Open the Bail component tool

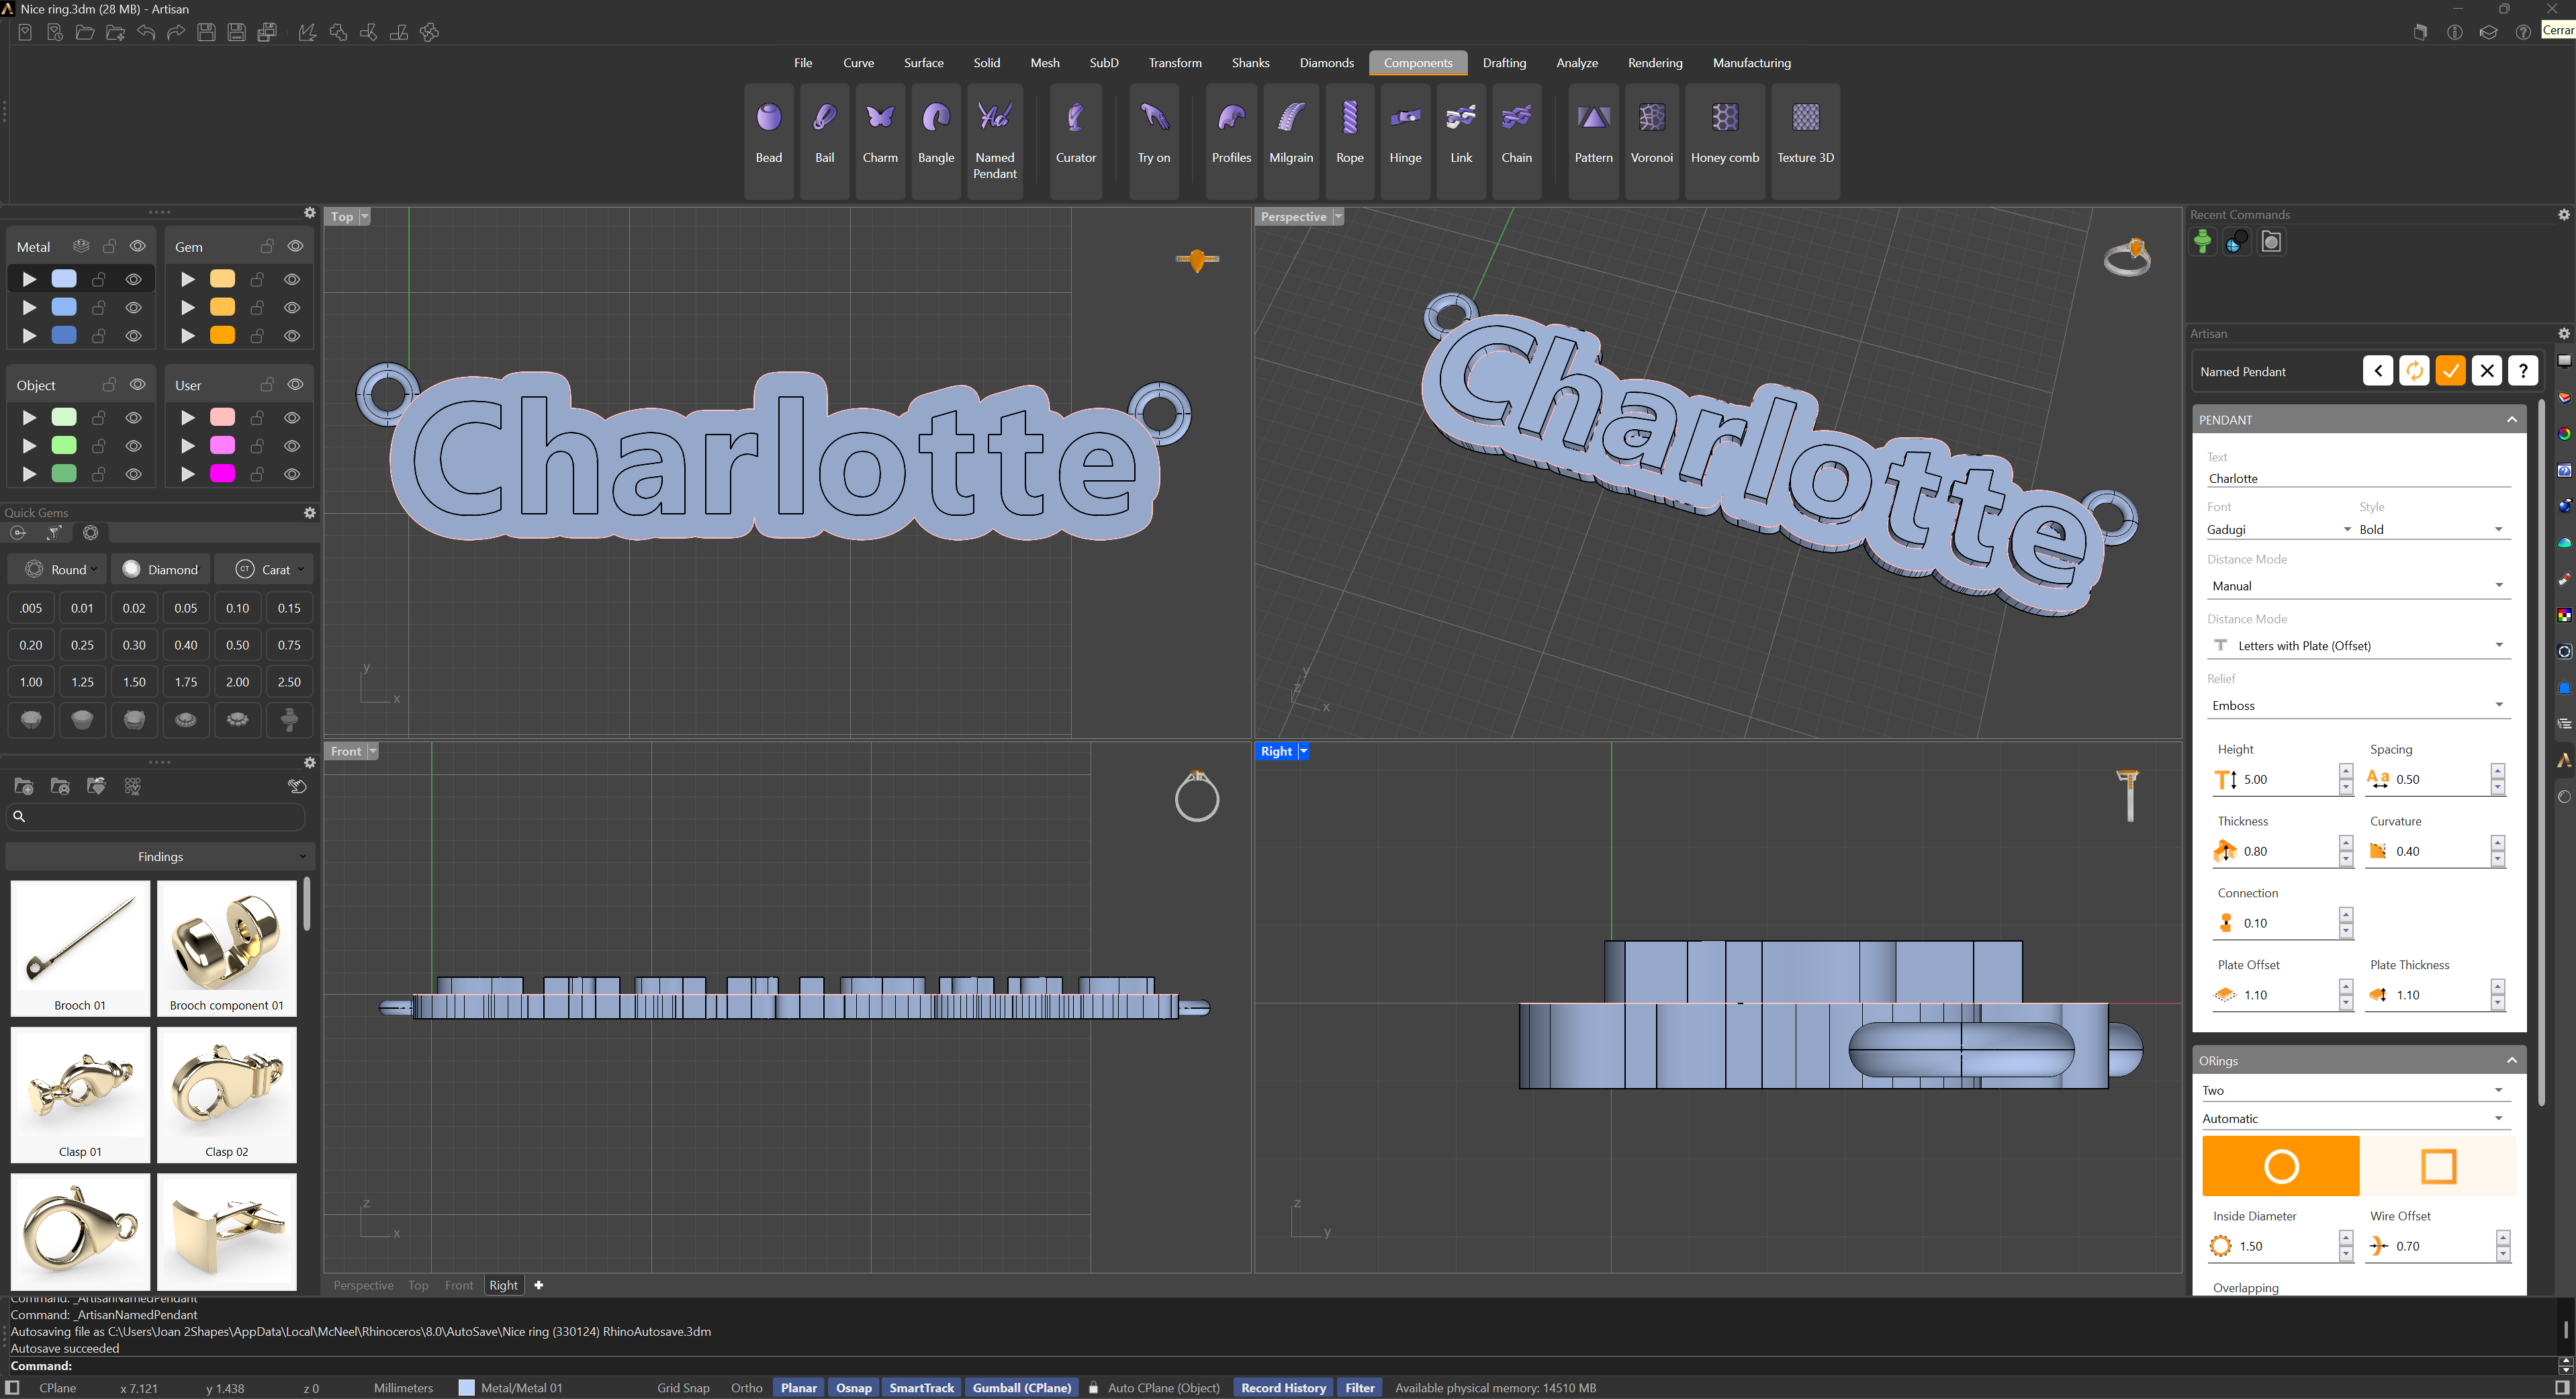tap(824, 140)
